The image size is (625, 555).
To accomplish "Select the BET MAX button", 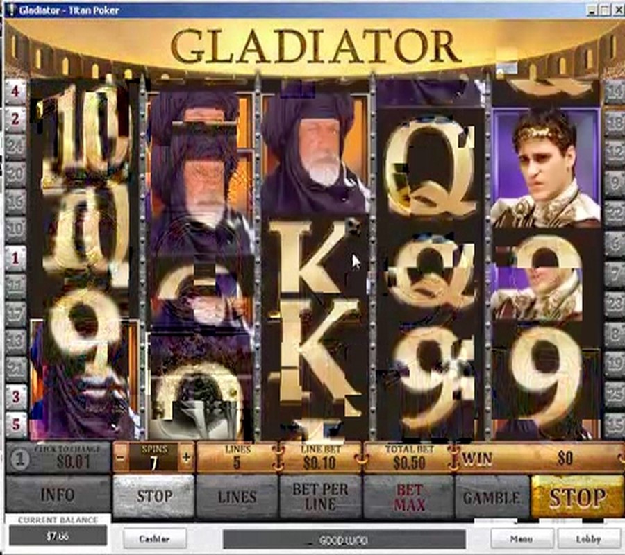I will click(409, 497).
